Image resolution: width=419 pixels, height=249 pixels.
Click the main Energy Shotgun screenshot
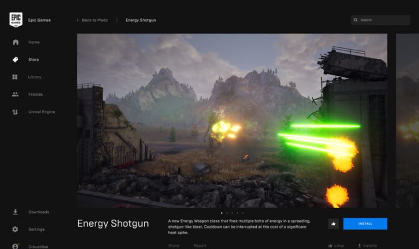pyautogui.click(x=232, y=118)
